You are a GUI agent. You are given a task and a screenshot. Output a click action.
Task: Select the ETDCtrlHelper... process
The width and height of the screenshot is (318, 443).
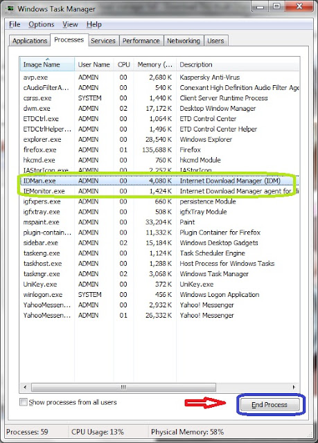[x=160, y=129]
